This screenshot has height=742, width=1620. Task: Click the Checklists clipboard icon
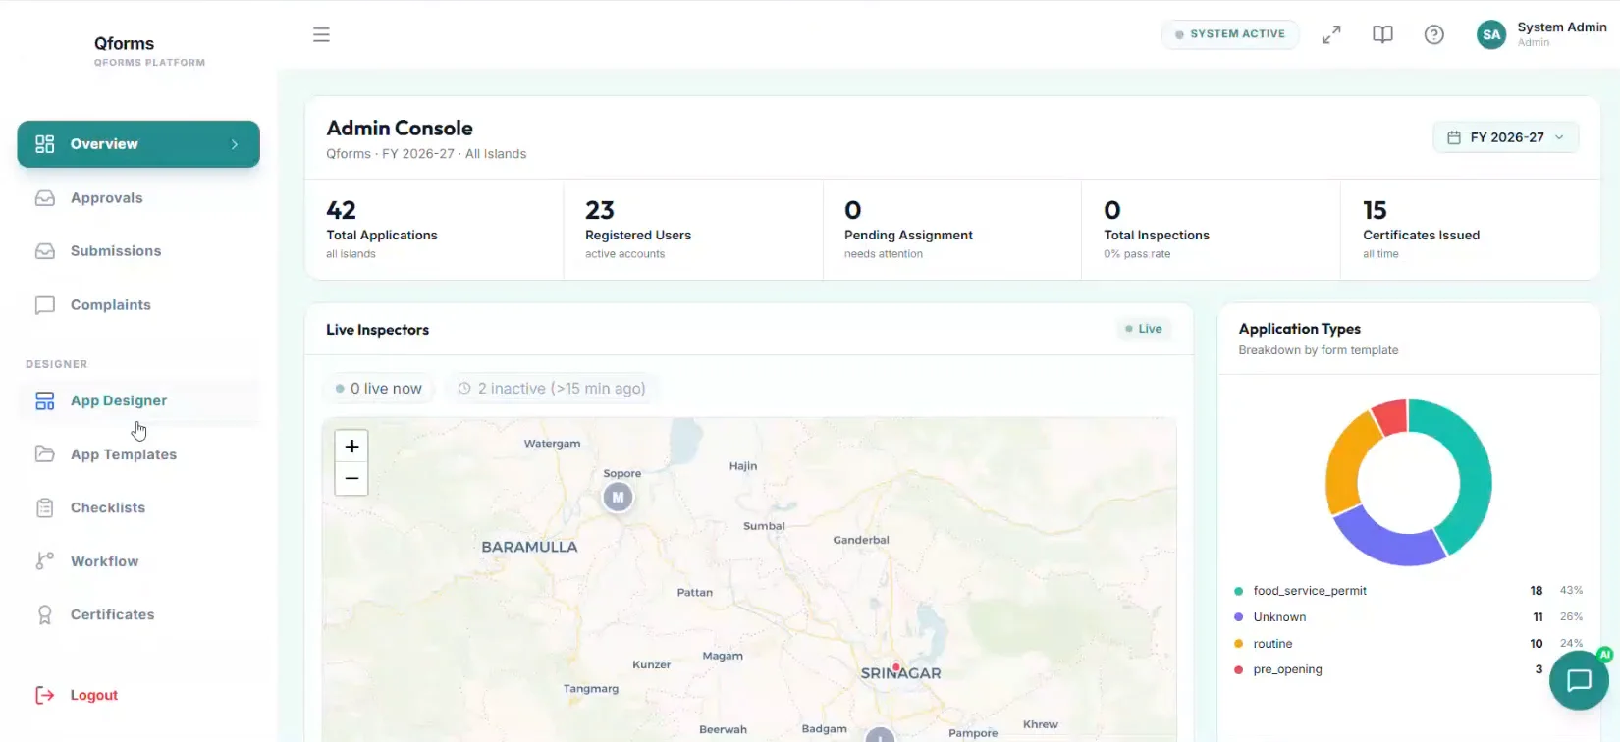[x=44, y=507]
